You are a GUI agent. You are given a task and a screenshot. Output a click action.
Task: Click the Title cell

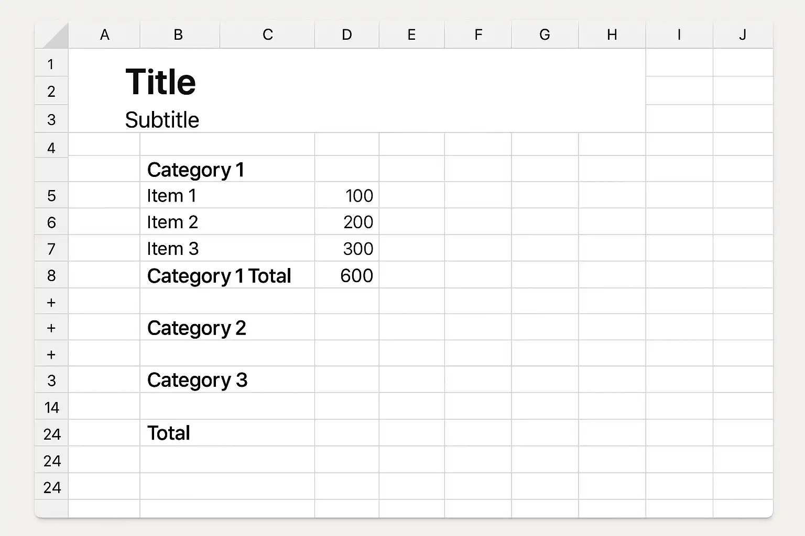(x=160, y=82)
